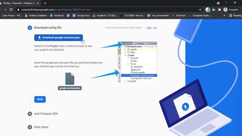242x136 pixels.
Task: Close the Testing – Overview Firebase tab
Action: coord(38,3)
